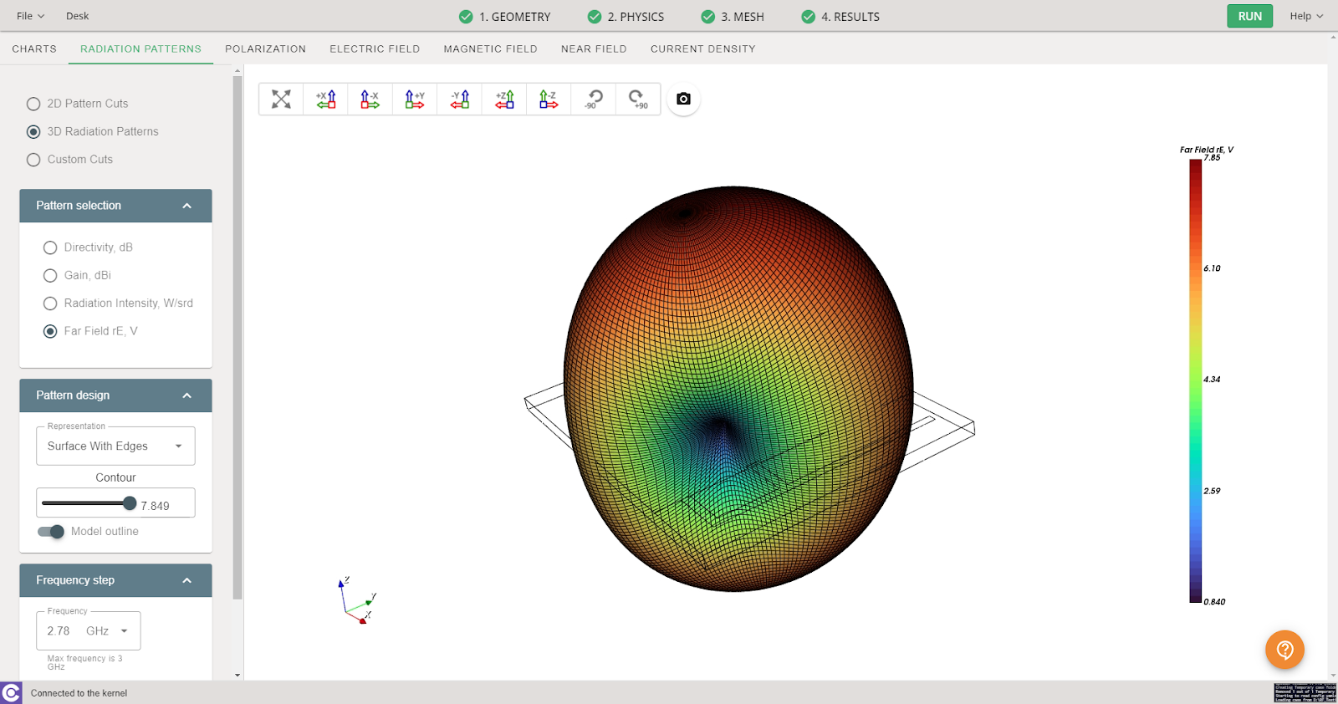The height and width of the screenshot is (704, 1338).
Task: Click the Physics step green checkmark
Action: 595,17
